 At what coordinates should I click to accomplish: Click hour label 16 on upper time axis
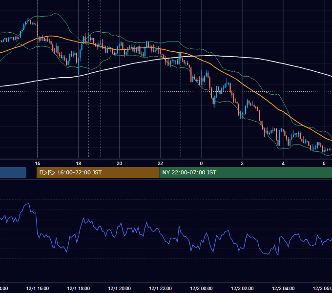[38, 164]
